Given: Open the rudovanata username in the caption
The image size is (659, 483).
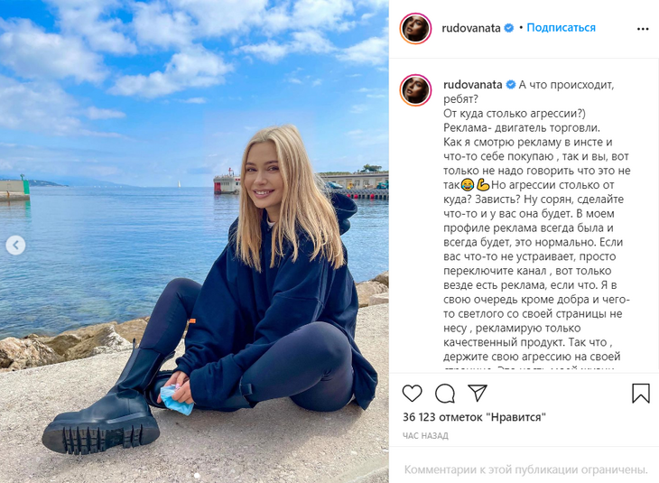Looking at the screenshot, I should click(x=473, y=85).
